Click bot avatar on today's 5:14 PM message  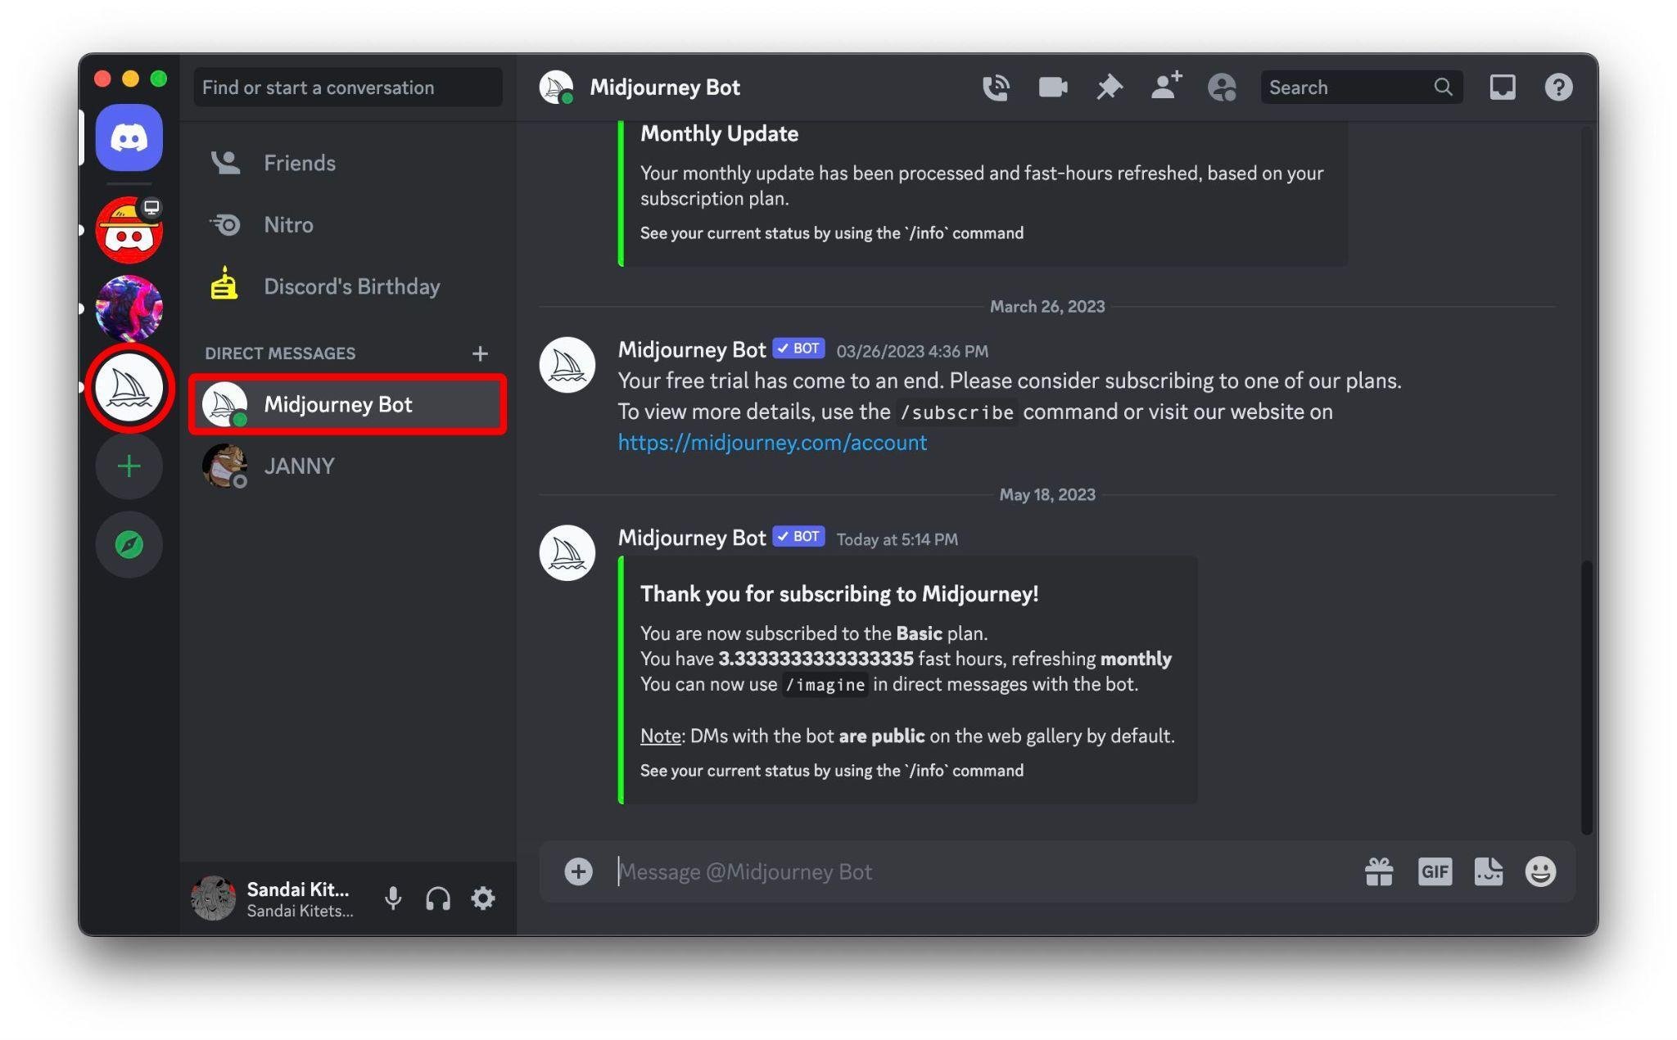tap(567, 553)
